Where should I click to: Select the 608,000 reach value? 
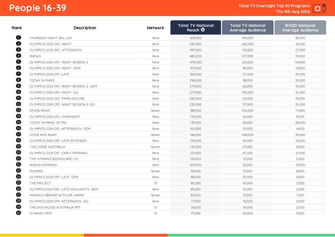coord(196,38)
